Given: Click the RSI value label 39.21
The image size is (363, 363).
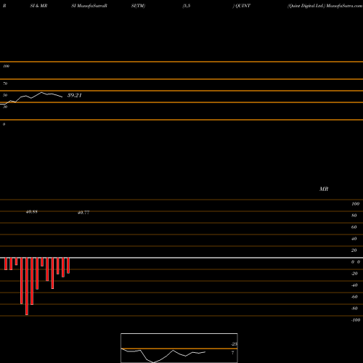Looking at the screenshot, I should point(75,95).
